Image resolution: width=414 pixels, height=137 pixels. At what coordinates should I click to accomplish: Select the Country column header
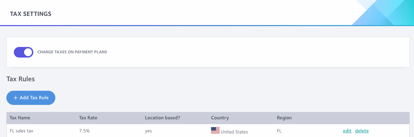click(x=220, y=118)
